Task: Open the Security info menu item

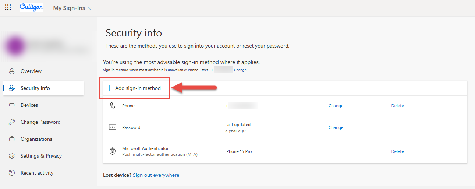Action: (35, 88)
